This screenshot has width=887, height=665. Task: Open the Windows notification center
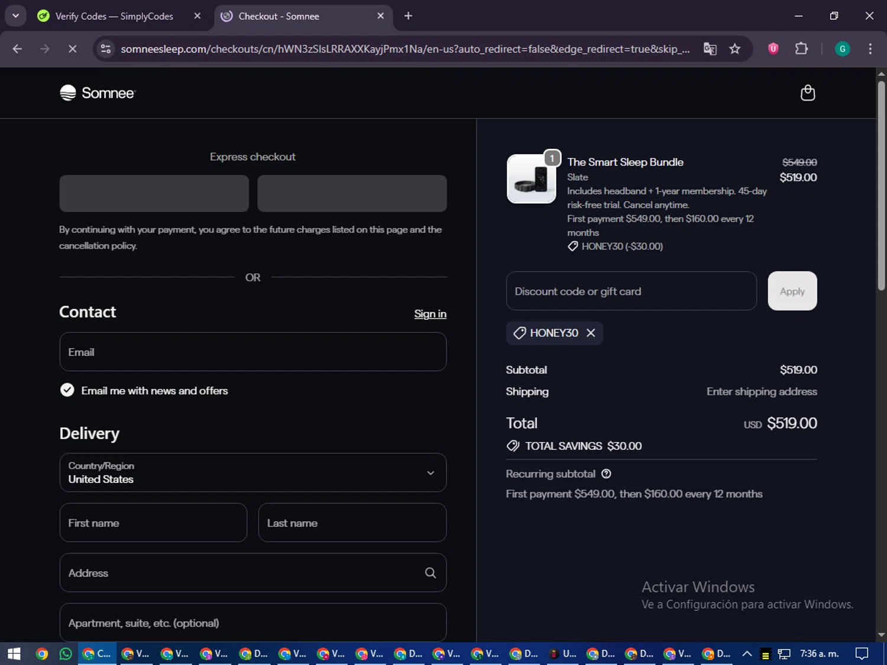pos(862,653)
